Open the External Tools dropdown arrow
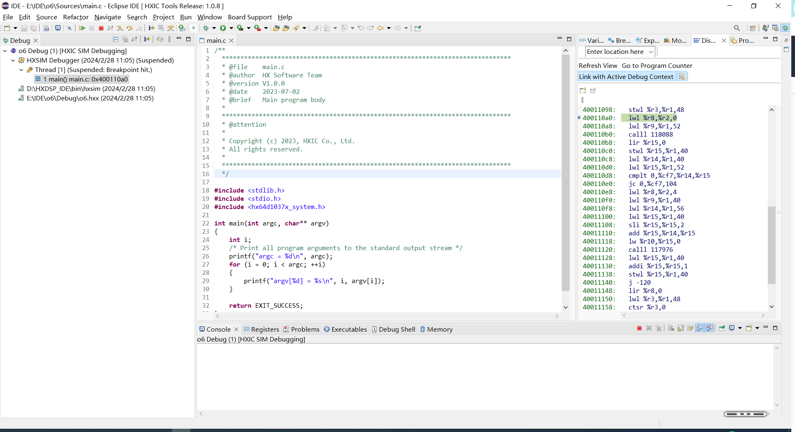 point(266,28)
